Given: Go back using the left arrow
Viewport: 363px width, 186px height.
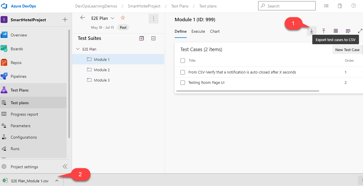Looking at the screenshot, I should (83, 18).
